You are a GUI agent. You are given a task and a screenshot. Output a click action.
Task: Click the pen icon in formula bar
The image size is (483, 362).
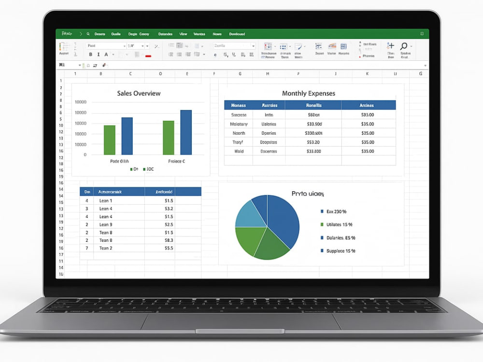tap(104, 65)
